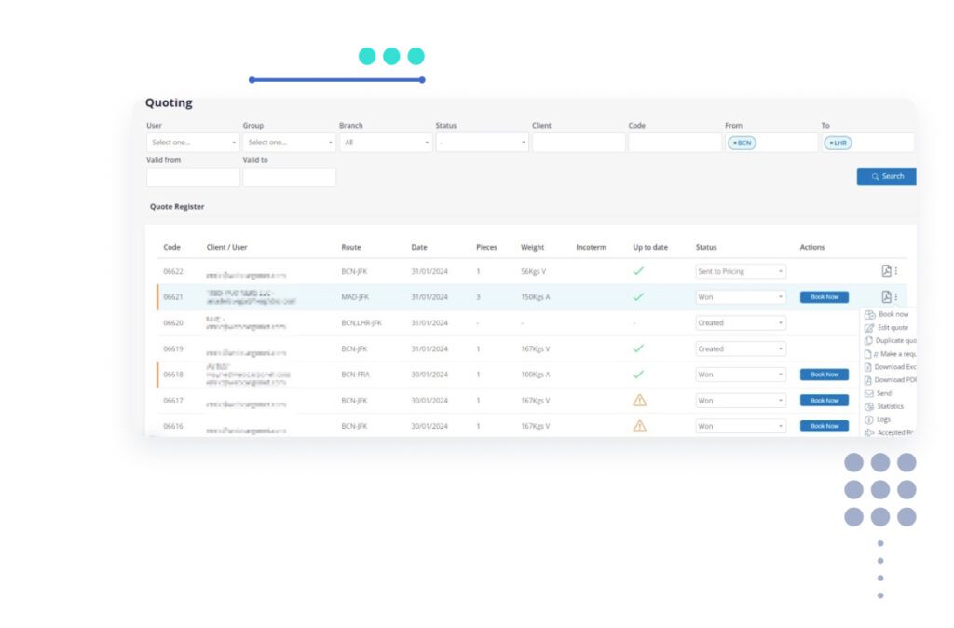Click the green check for quote 06621
This screenshot has width=954, height=628.
point(639,296)
